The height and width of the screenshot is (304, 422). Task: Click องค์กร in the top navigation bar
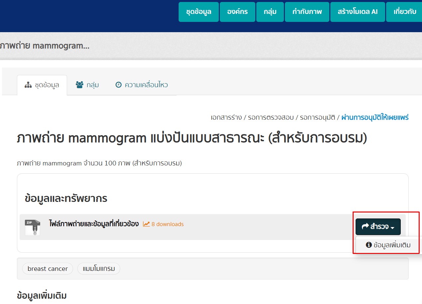click(237, 11)
